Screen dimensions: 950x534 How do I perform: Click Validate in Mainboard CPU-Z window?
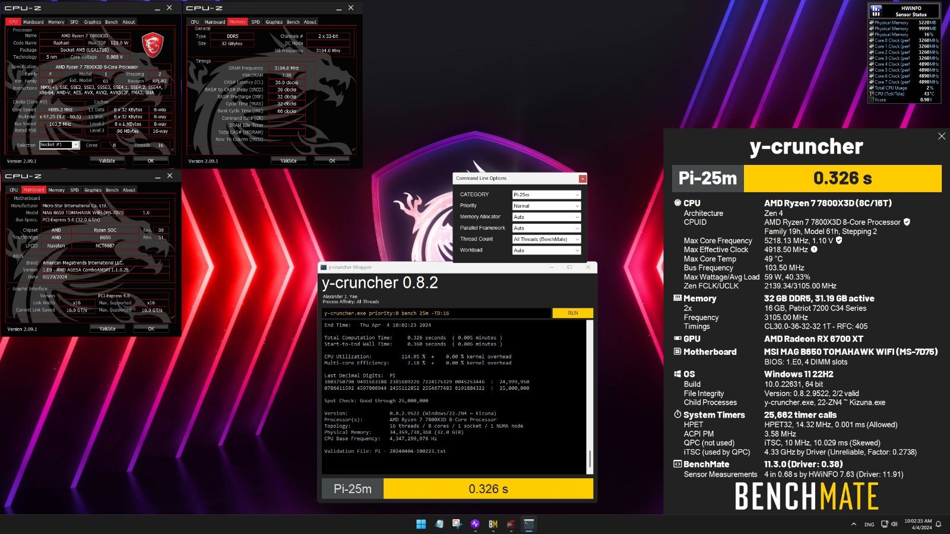coord(107,329)
